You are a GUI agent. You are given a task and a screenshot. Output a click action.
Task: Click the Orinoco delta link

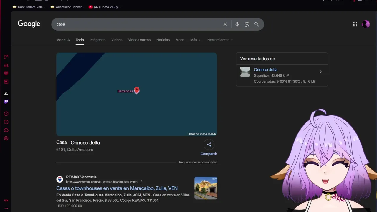(266, 70)
